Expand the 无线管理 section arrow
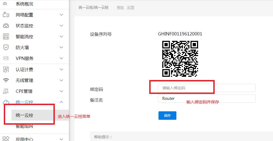Viewport: 273px width, 141px height. pos(61,80)
